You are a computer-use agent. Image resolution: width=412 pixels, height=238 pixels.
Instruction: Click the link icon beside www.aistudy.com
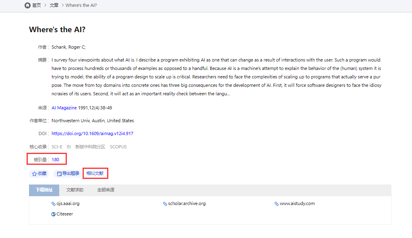coord(277,204)
